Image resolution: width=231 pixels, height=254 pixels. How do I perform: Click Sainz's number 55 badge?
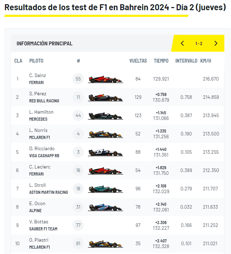[x=78, y=79]
